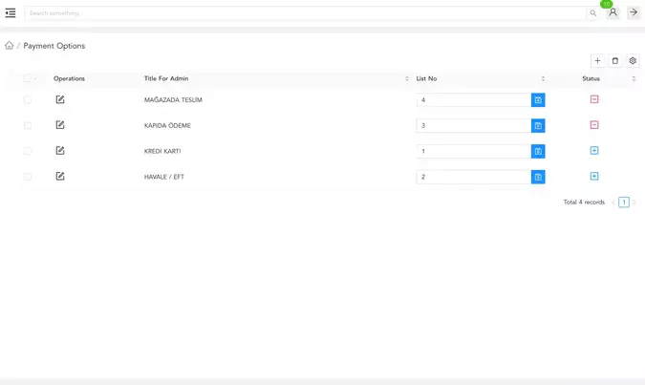Screen dimensions: 645x385
Task: Toggle status of HAVALE / EFT
Action: [x=594, y=176]
